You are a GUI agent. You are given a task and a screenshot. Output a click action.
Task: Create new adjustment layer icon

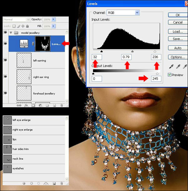pos(40,105)
